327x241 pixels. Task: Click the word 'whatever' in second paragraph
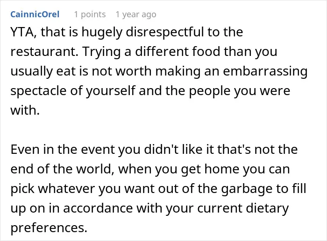(66, 188)
